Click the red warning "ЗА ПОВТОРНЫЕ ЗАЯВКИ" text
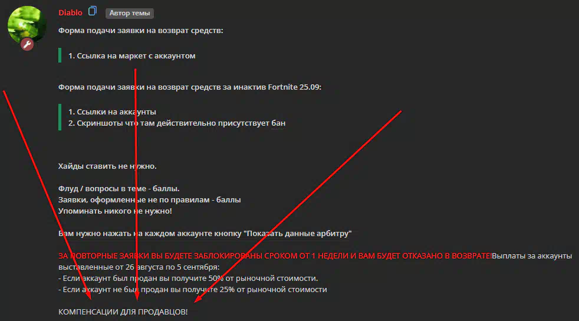 [x=275, y=256]
